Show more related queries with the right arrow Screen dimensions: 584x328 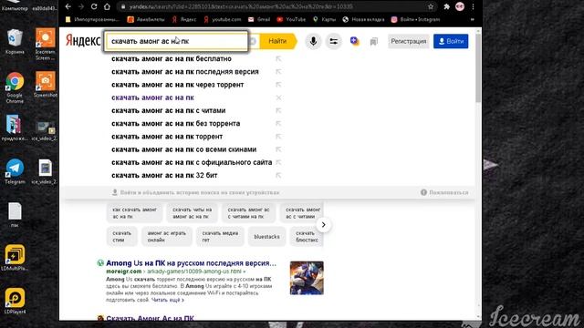(323, 225)
